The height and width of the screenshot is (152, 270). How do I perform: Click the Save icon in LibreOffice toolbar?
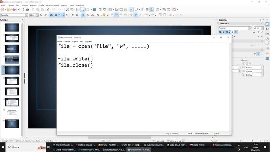point(15,9)
